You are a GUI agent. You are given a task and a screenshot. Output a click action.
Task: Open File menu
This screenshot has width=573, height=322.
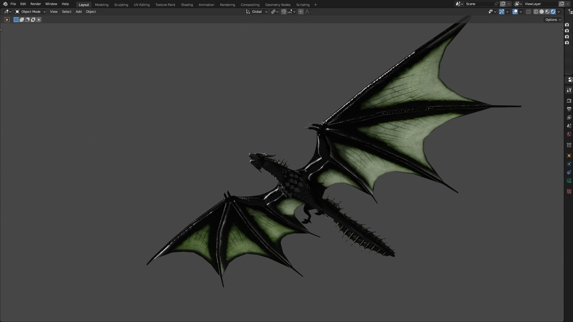13,4
